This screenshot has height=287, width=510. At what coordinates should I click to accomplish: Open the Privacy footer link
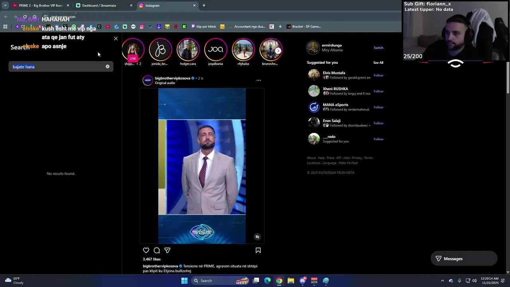(357, 158)
